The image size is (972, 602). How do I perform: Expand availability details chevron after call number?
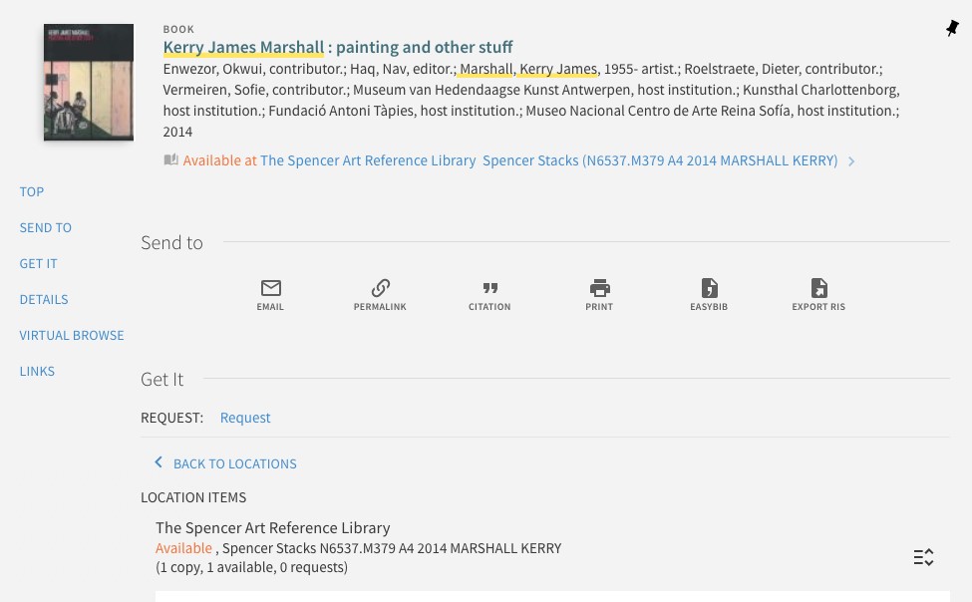851,161
